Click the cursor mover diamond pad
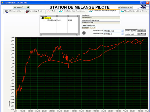The width and height of the screenshot is (150, 112). pos(84,33)
